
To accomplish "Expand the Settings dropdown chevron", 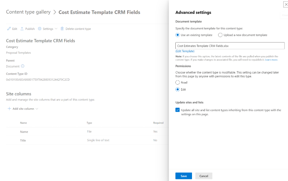I will [x=56, y=29].
